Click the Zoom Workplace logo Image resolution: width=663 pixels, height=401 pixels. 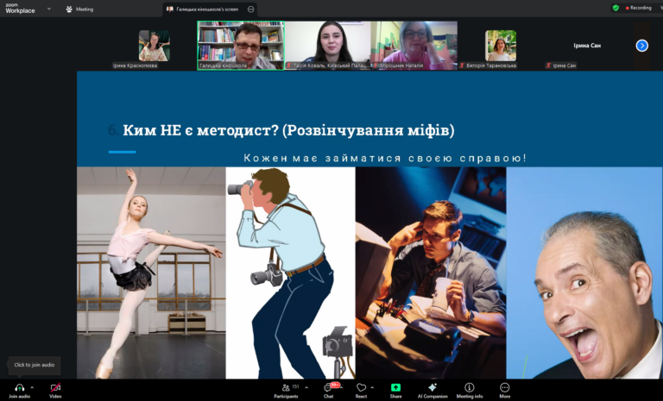point(20,9)
